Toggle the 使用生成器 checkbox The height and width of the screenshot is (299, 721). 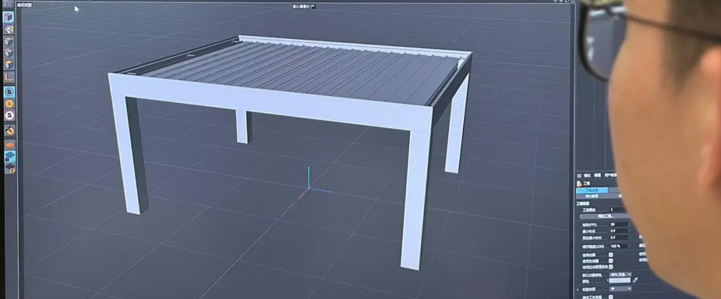tap(611, 260)
